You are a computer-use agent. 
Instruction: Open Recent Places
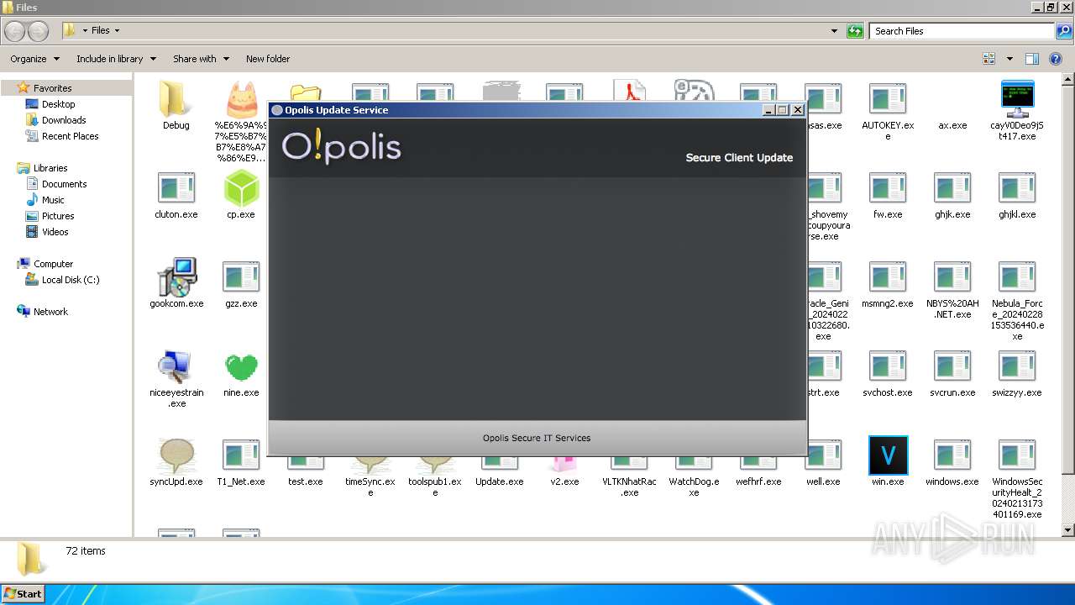point(70,136)
